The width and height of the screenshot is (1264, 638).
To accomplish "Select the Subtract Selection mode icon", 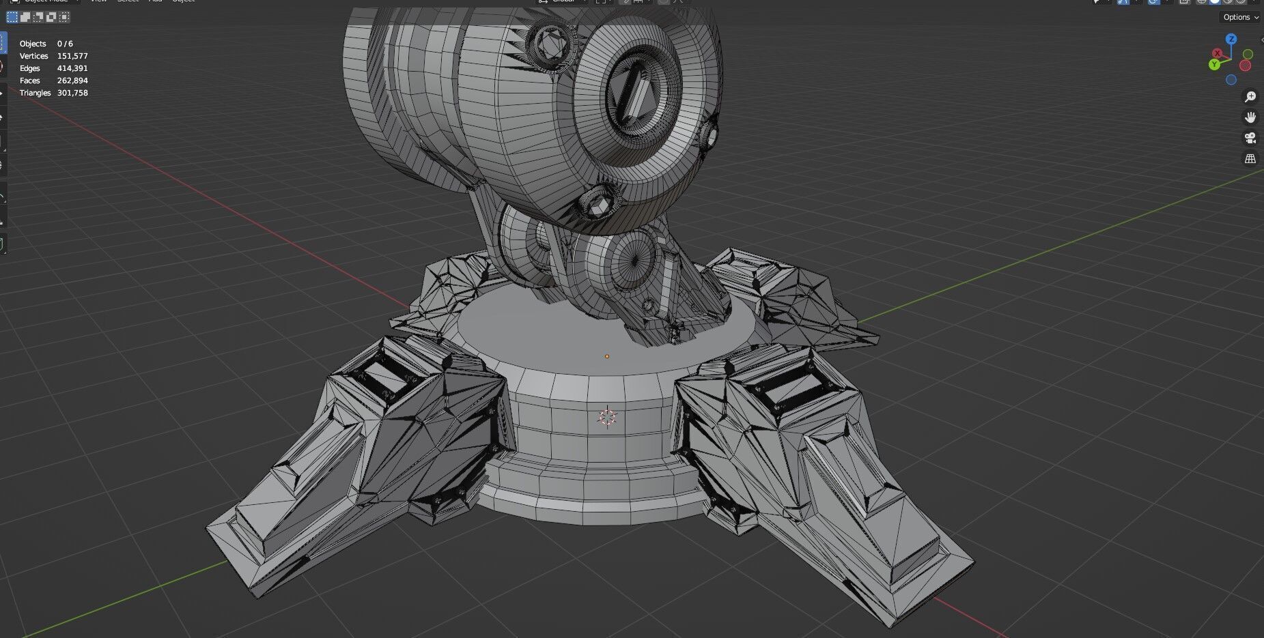I will 38,17.
